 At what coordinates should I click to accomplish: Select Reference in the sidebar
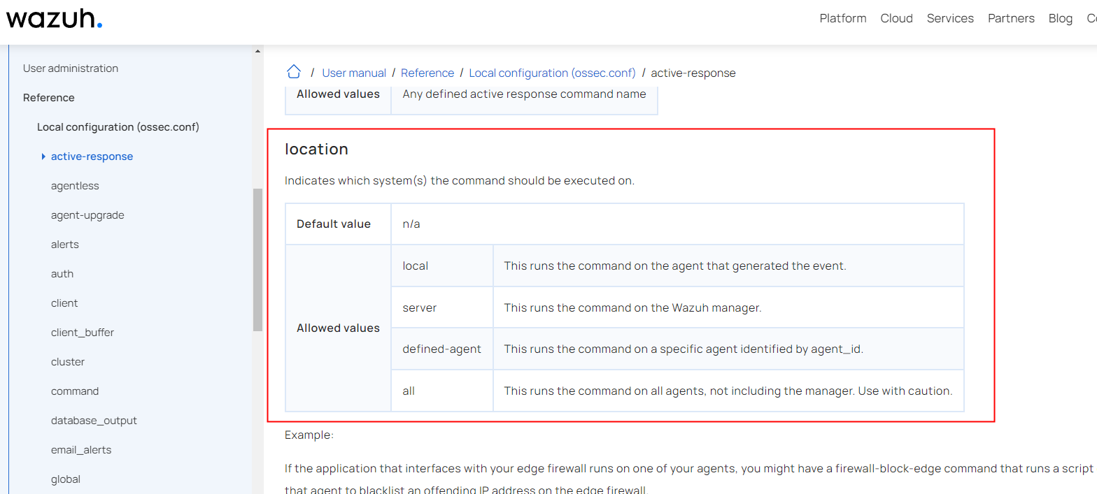(49, 98)
